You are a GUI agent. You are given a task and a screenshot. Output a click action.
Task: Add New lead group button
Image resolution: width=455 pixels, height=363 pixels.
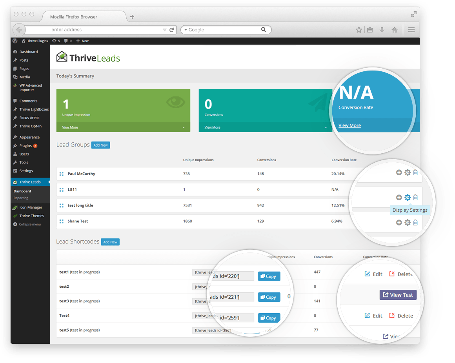tap(100, 145)
